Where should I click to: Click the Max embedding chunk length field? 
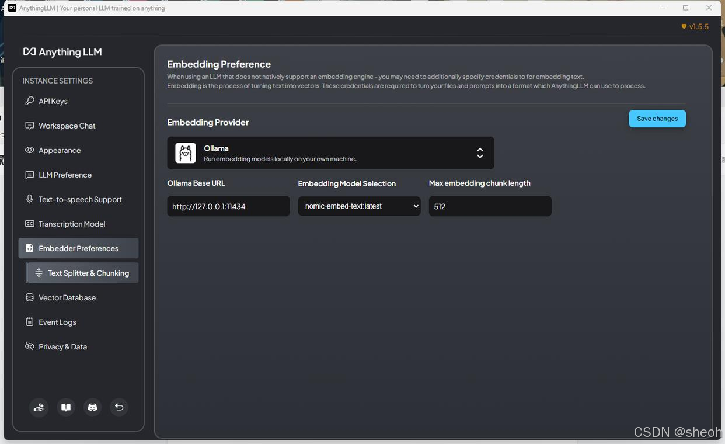coord(490,206)
